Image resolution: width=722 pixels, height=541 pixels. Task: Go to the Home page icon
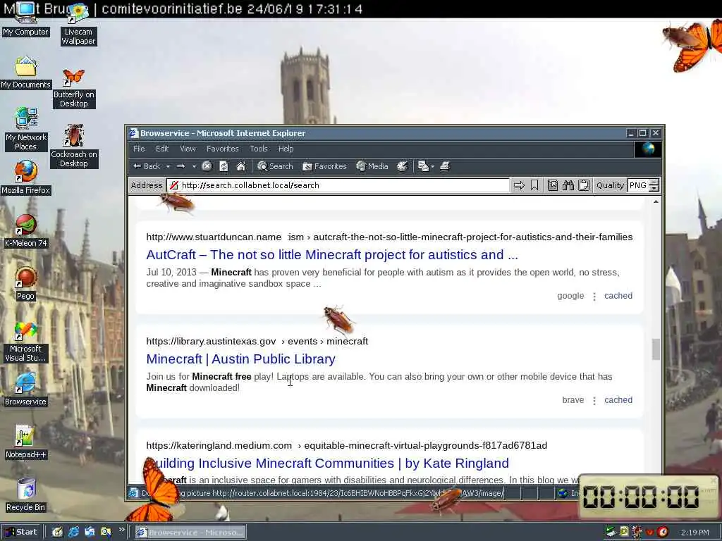click(x=241, y=166)
